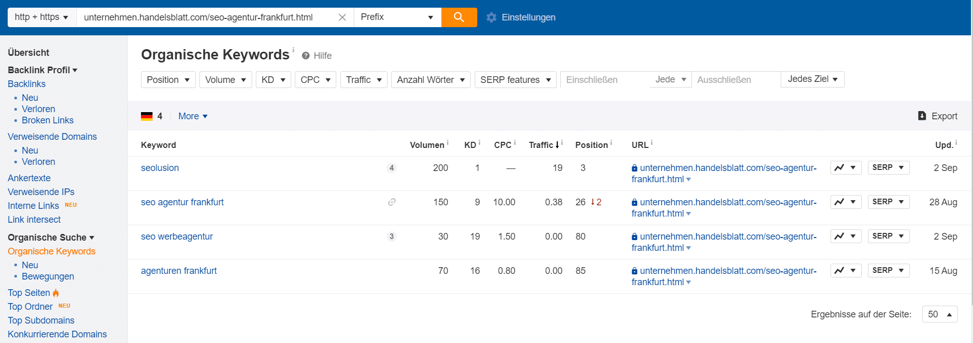Click the SERP features count badge for seolusion

[x=392, y=168]
